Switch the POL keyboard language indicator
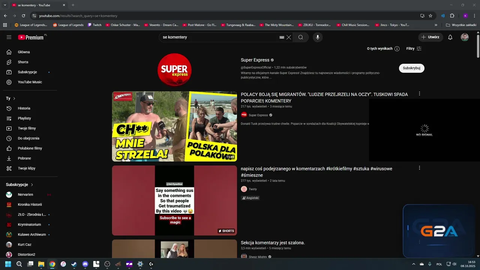This screenshot has height=270, width=480. point(439,264)
